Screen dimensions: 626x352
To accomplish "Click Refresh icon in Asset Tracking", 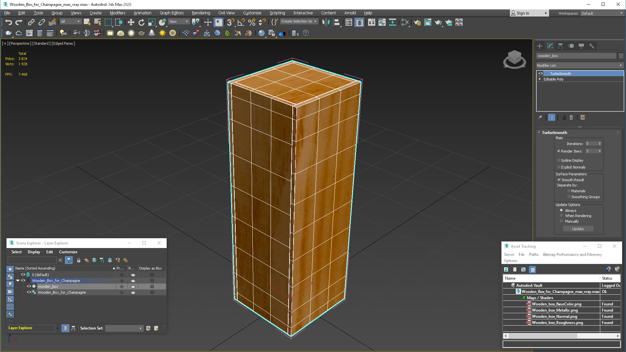I will coord(506,270).
